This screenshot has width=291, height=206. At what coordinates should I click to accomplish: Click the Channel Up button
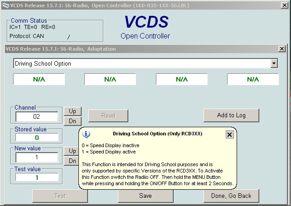tap(73, 111)
